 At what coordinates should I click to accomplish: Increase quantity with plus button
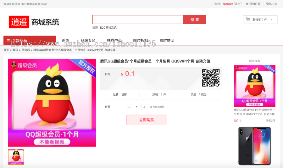pyautogui.click(x=144, y=107)
